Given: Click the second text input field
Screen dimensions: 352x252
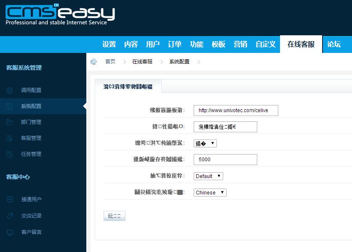Looking at the screenshot, I should (x=226, y=126).
